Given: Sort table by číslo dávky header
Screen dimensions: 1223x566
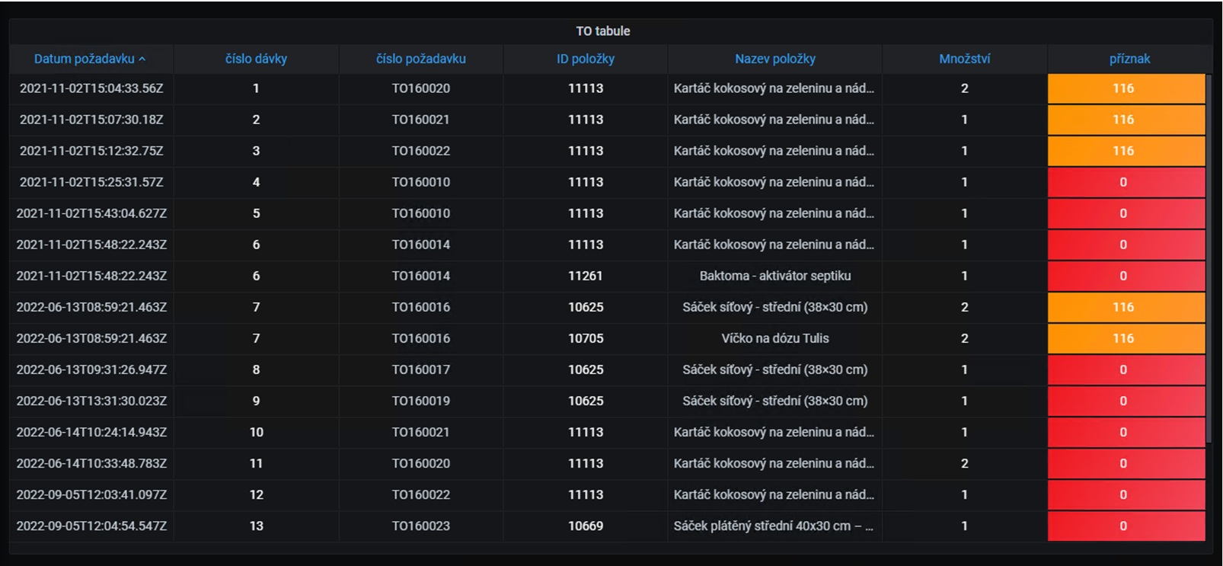Looking at the screenshot, I should click(x=256, y=59).
